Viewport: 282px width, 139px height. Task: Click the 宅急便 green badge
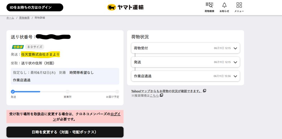tap(17, 47)
